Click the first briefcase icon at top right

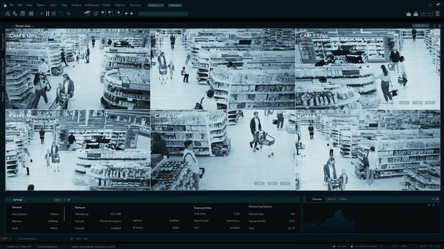coord(409,14)
